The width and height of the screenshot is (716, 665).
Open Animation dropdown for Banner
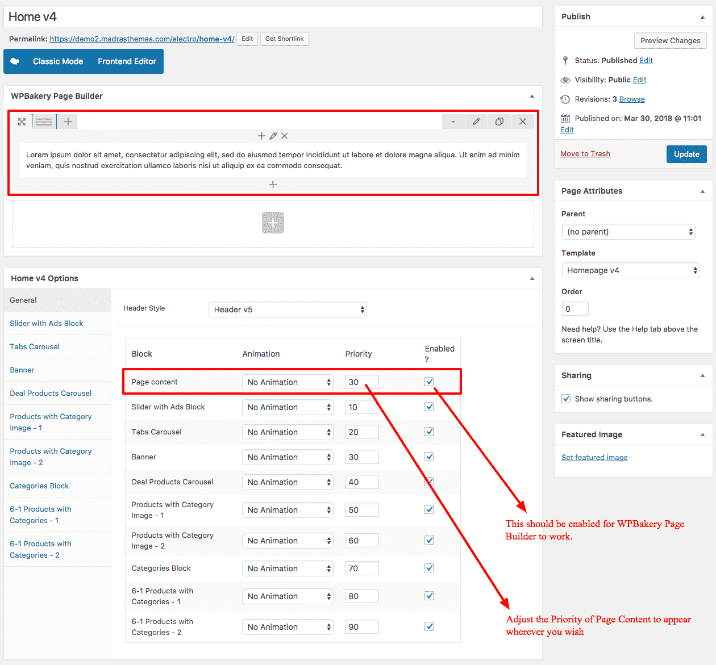[x=288, y=457]
